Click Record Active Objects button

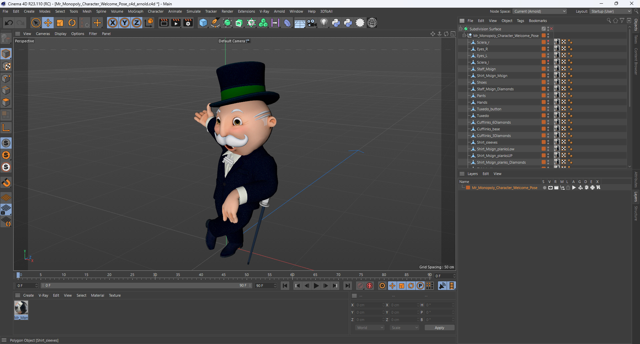360,286
